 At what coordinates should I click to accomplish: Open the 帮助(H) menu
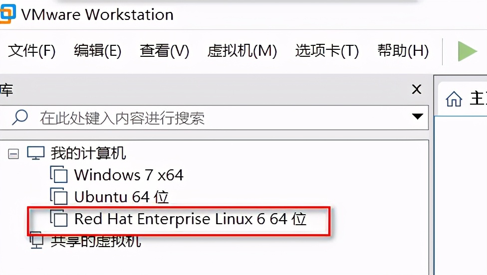click(x=403, y=51)
